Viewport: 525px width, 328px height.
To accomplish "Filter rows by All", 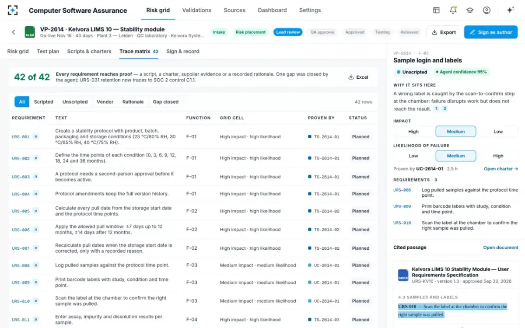I will coord(22,102).
